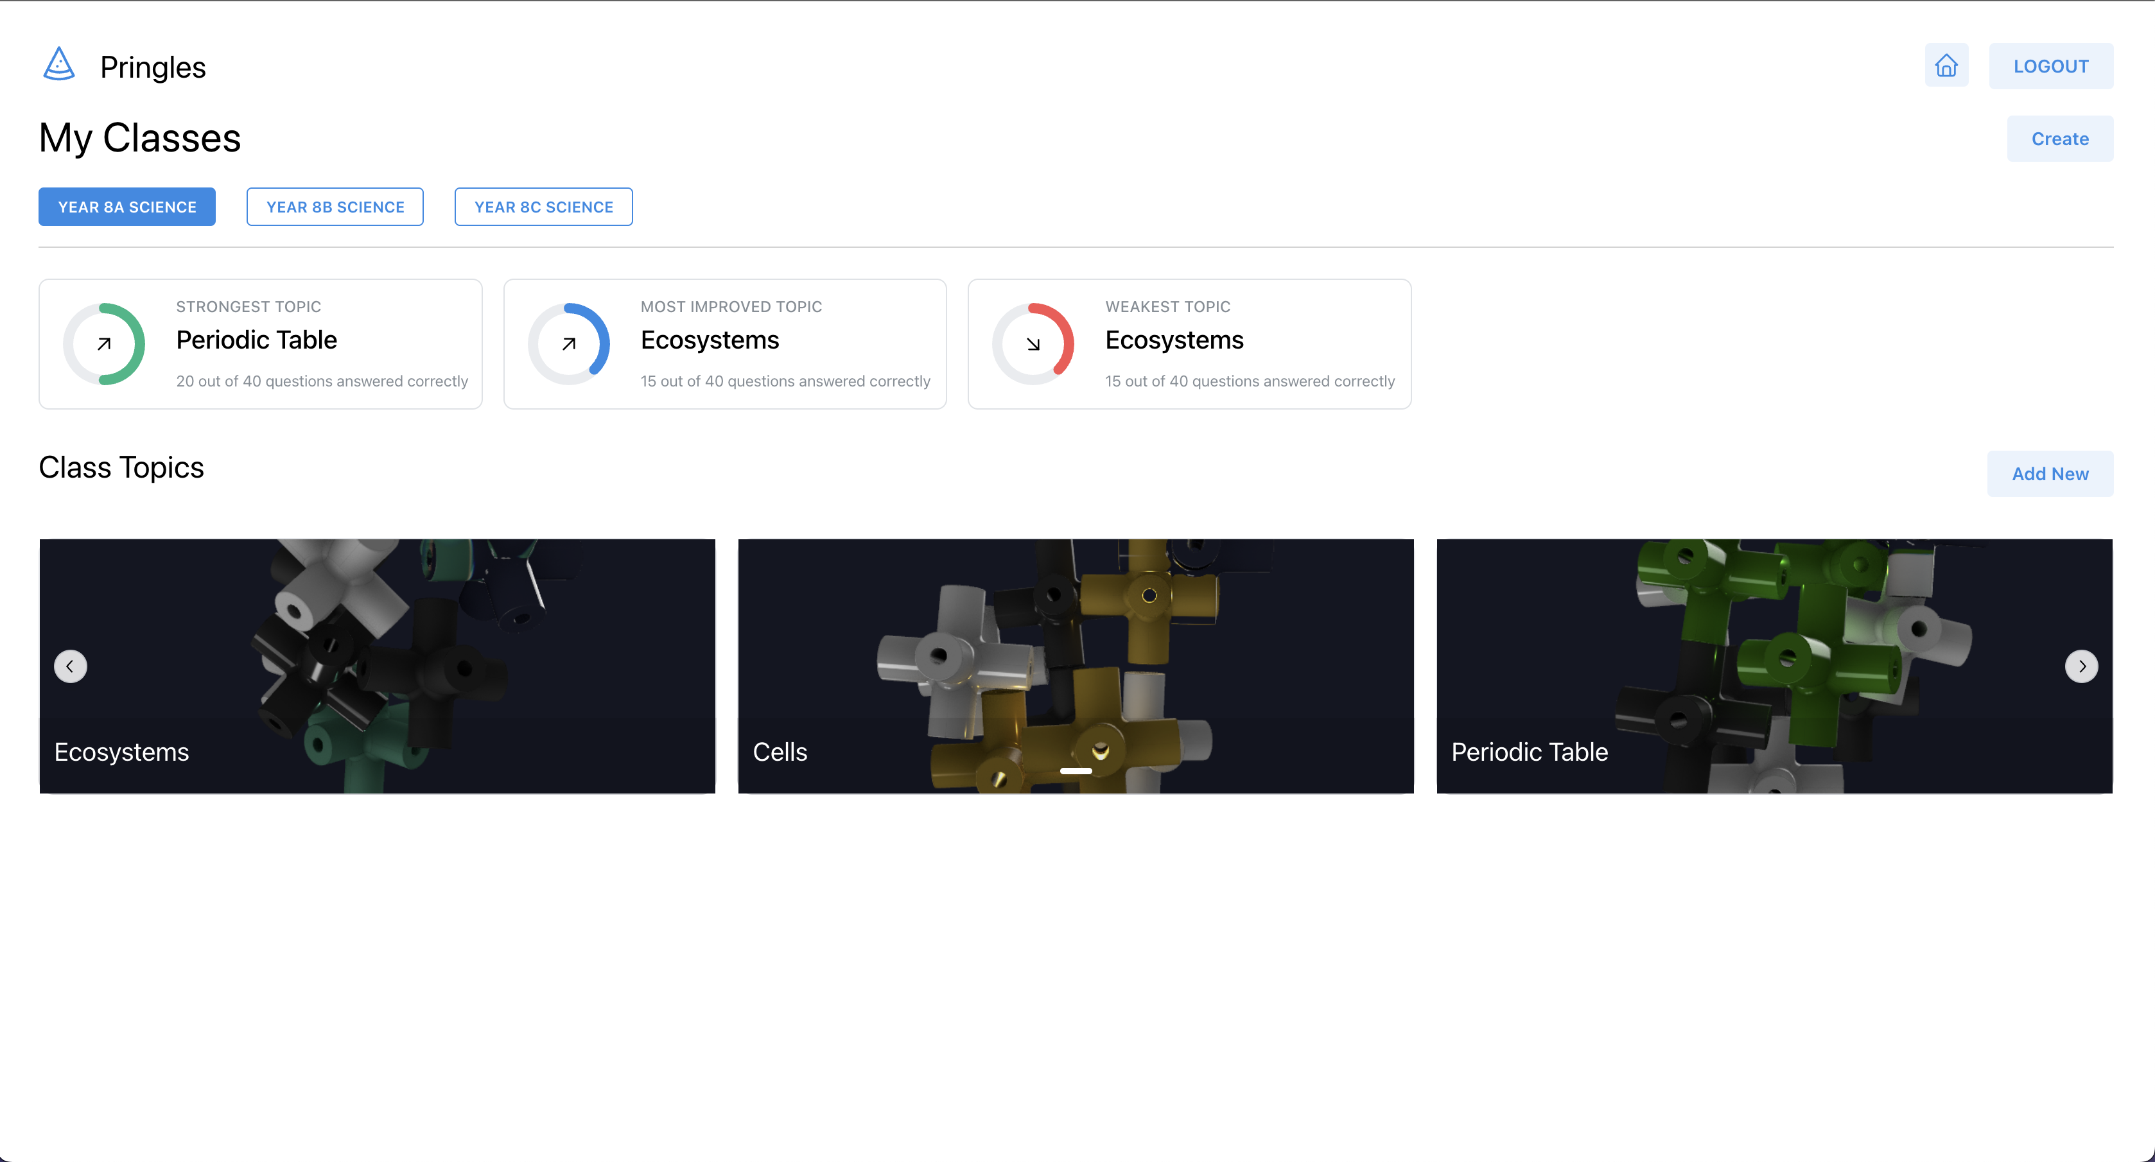Click the Pringles logo icon

click(x=58, y=64)
